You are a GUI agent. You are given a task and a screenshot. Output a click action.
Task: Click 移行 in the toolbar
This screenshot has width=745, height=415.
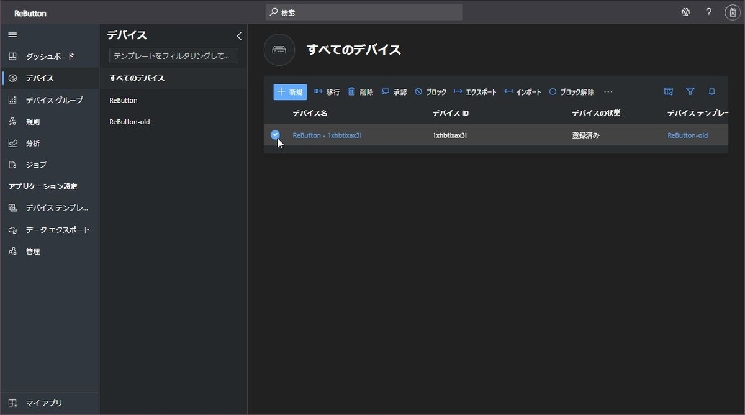tap(327, 92)
